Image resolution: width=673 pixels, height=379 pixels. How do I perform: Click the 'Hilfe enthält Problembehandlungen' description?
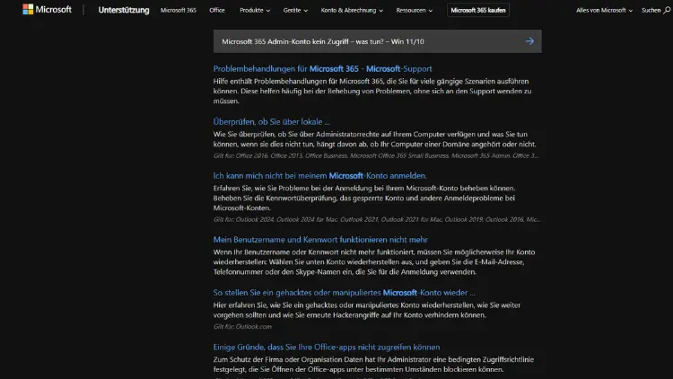[372, 91]
